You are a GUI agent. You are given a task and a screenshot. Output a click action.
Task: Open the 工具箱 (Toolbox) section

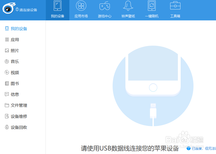pos(175,10)
